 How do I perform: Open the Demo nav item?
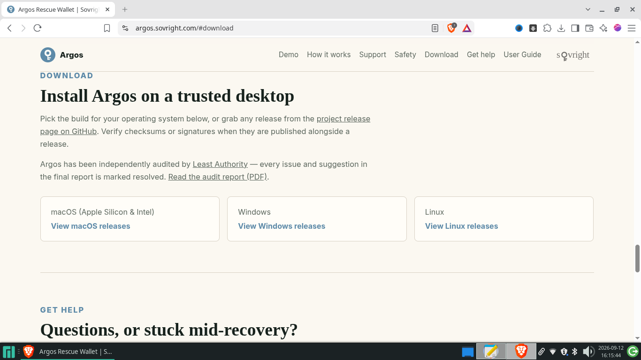point(289,55)
